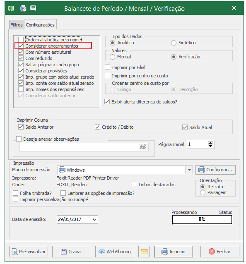Enable Imprimir por Filial checkbox
This screenshot has height=264, width=246.
[108, 67]
